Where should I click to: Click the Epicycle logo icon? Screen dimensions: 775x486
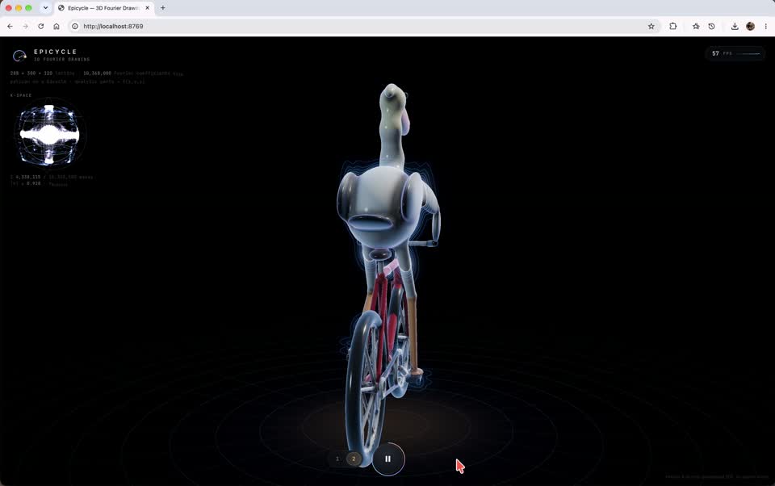pos(19,56)
